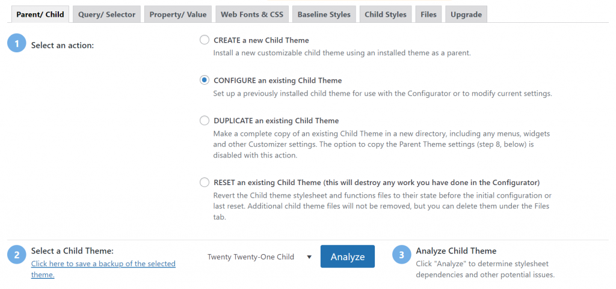Choose DUPLICATE an existing Child Theme
616x289 pixels.
click(205, 120)
